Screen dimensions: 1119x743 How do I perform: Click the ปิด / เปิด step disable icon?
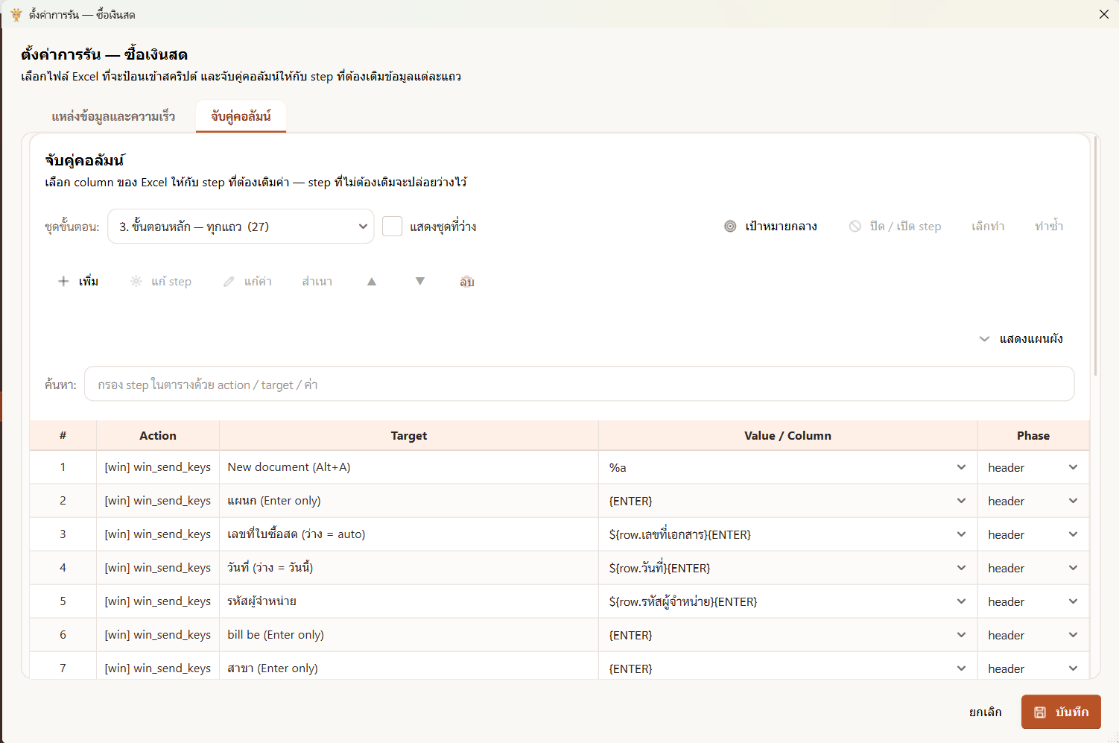pyautogui.click(x=855, y=226)
